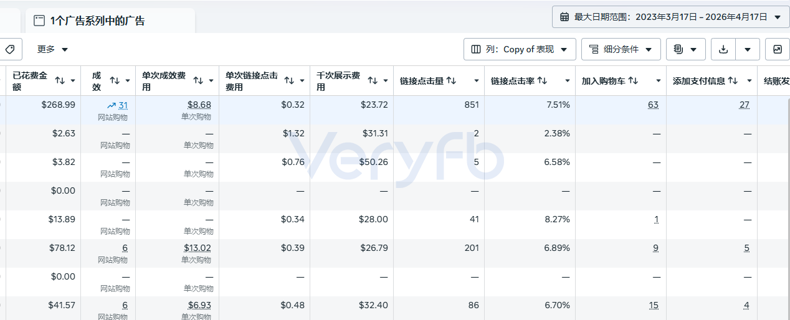The image size is (790, 320).
Task: Click the tag (标签) icon button
Action: (10, 49)
